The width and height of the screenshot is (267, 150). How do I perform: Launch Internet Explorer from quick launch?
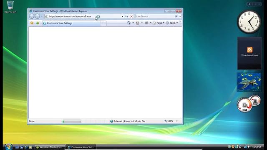tap(26, 147)
